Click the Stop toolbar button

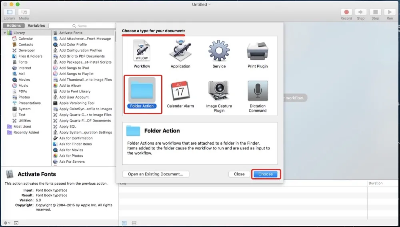point(375,12)
